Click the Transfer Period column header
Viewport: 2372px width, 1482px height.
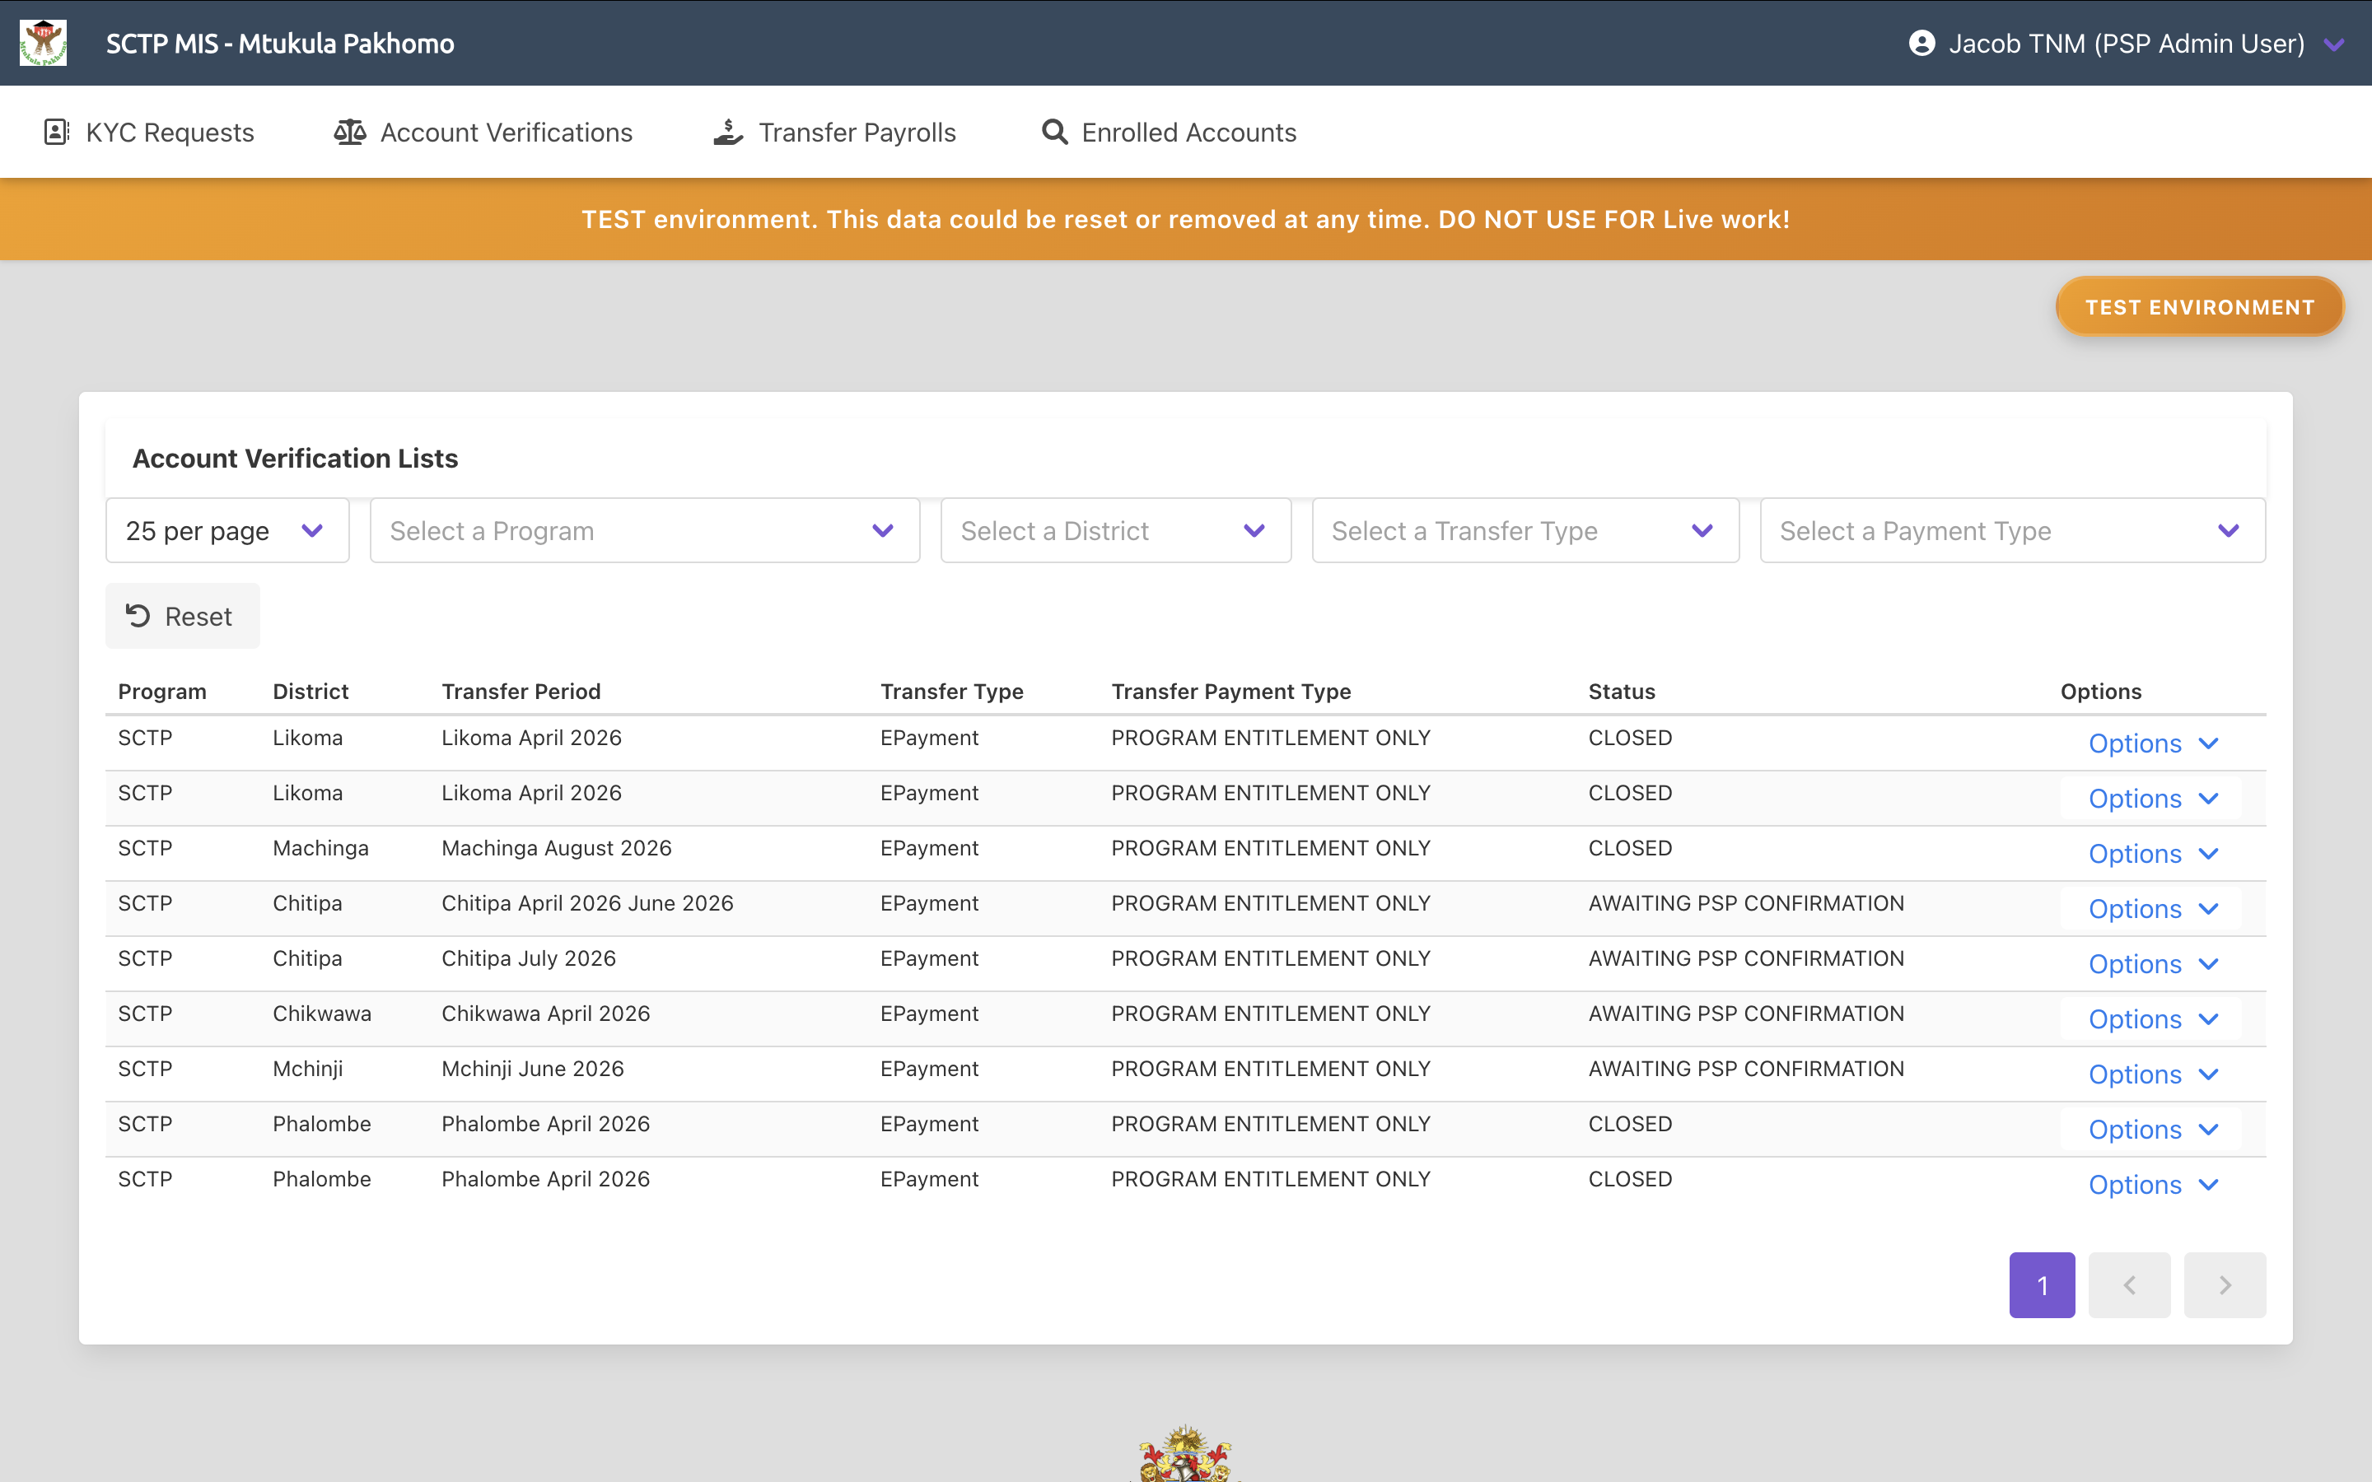point(521,691)
